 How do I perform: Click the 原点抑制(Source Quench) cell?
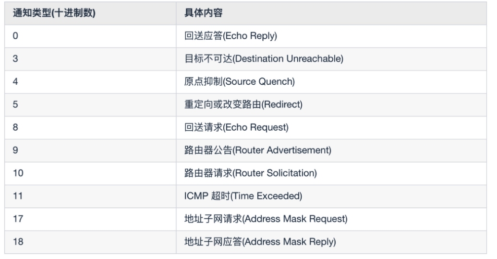pyautogui.click(x=331, y=82)
